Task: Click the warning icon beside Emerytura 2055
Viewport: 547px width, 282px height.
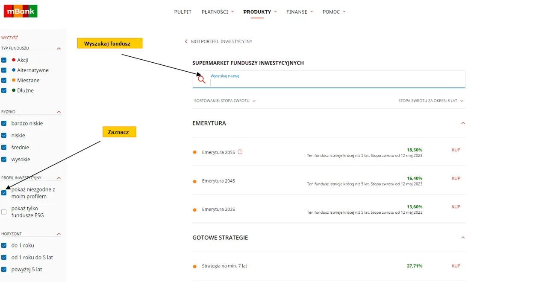Action: [240, 151]
